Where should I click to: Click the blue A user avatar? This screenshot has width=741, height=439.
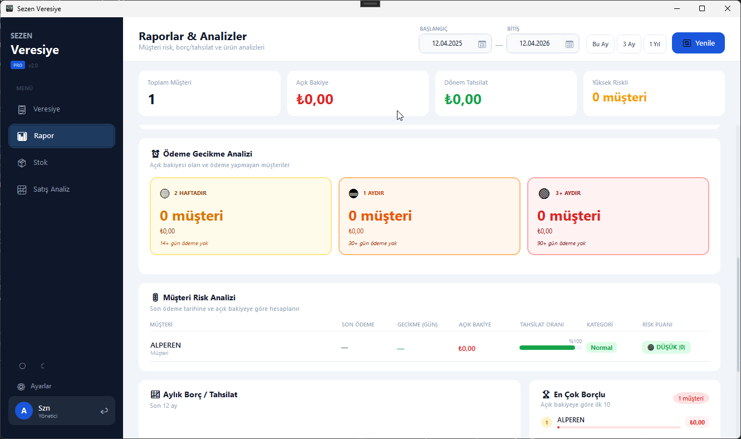point(24,411)
